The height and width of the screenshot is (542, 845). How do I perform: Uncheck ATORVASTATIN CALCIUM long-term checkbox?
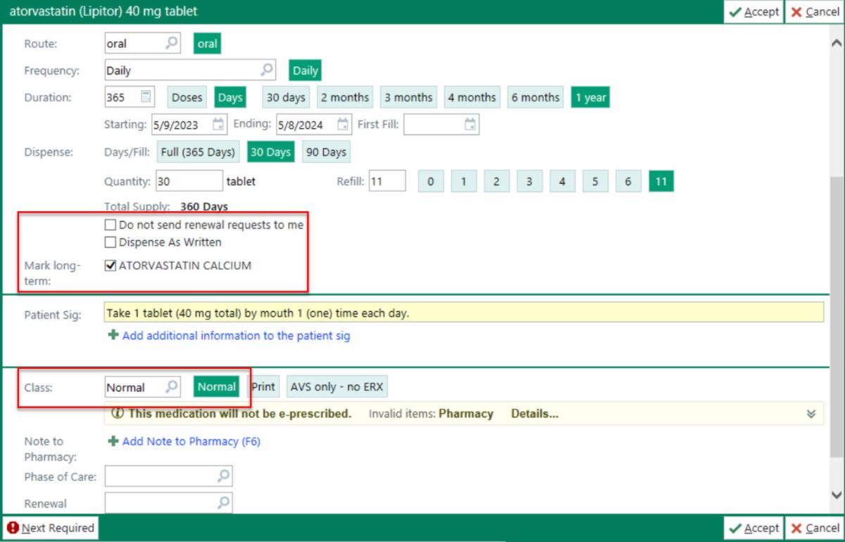pyautogui.click(x=110, y=266)
